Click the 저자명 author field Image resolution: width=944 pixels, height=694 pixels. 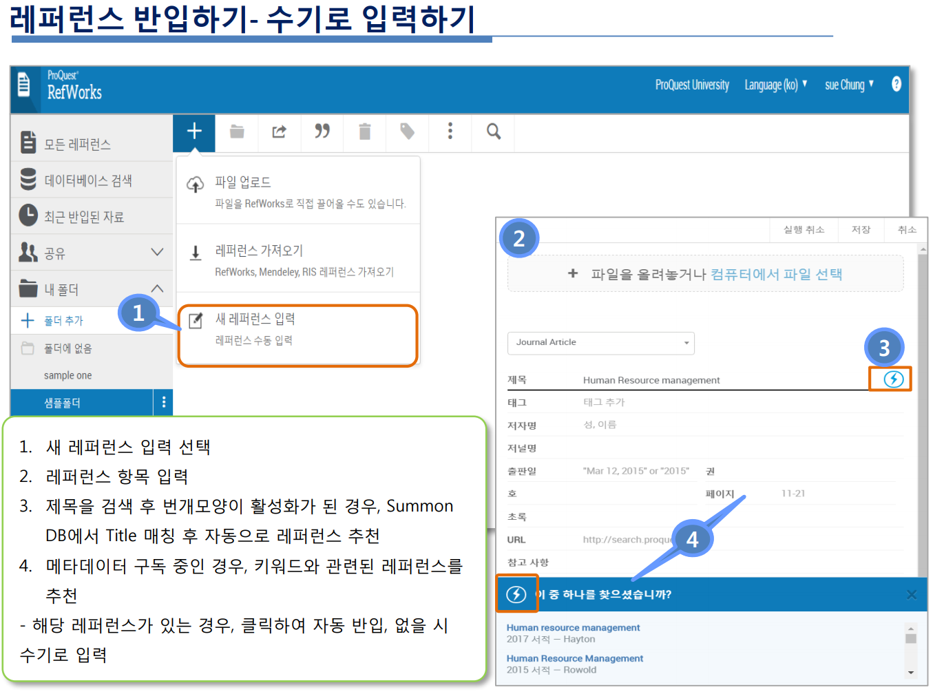(742, 425)
